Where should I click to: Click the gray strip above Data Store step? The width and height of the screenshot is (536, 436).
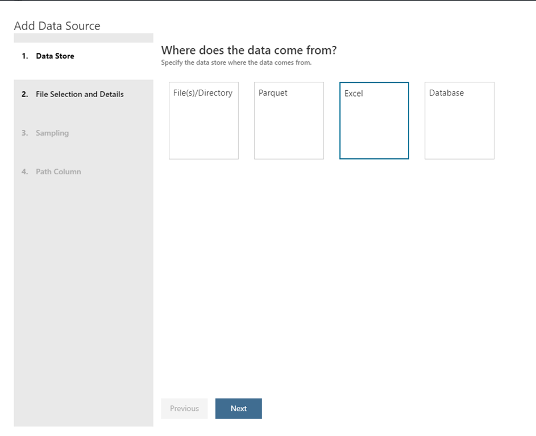84,38
